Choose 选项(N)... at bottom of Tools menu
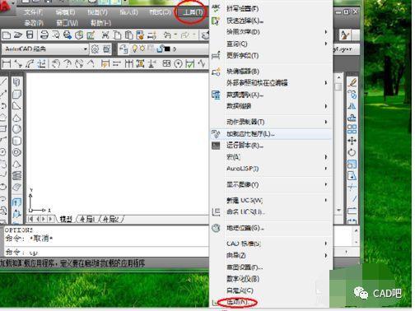 tap(238, 302)
